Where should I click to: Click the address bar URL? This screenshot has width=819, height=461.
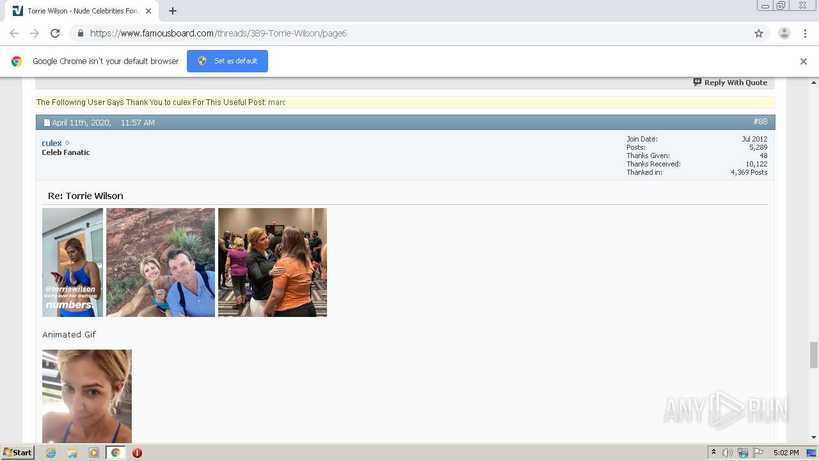218,33
